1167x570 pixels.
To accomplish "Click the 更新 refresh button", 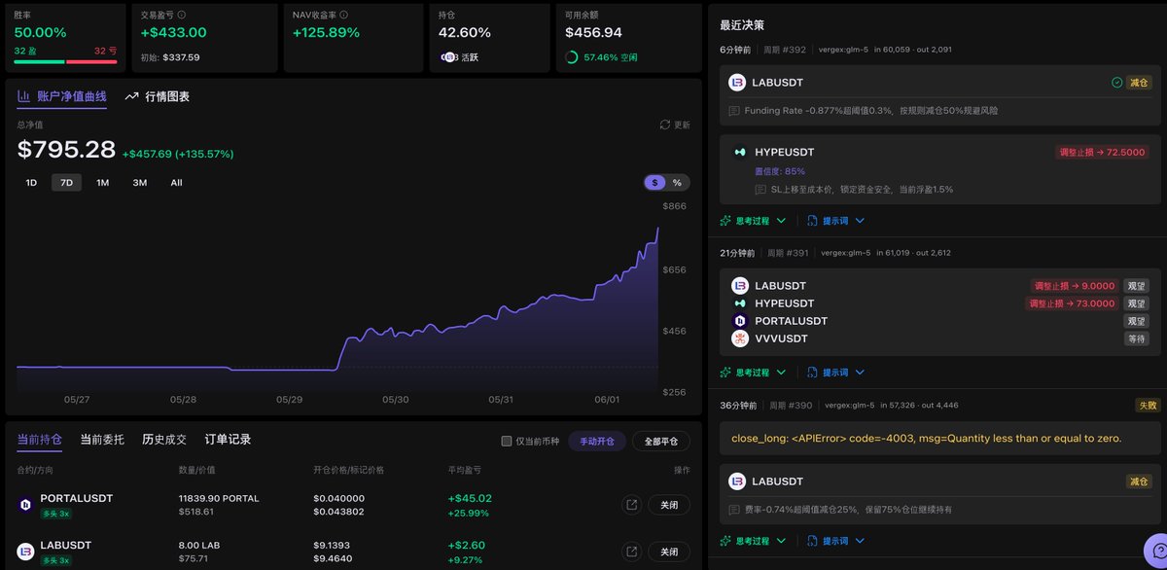I will tap(675, 125).
